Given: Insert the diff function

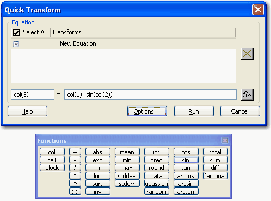Looking at the screenshot, I should pyautogui.click(x=215, y=167).
